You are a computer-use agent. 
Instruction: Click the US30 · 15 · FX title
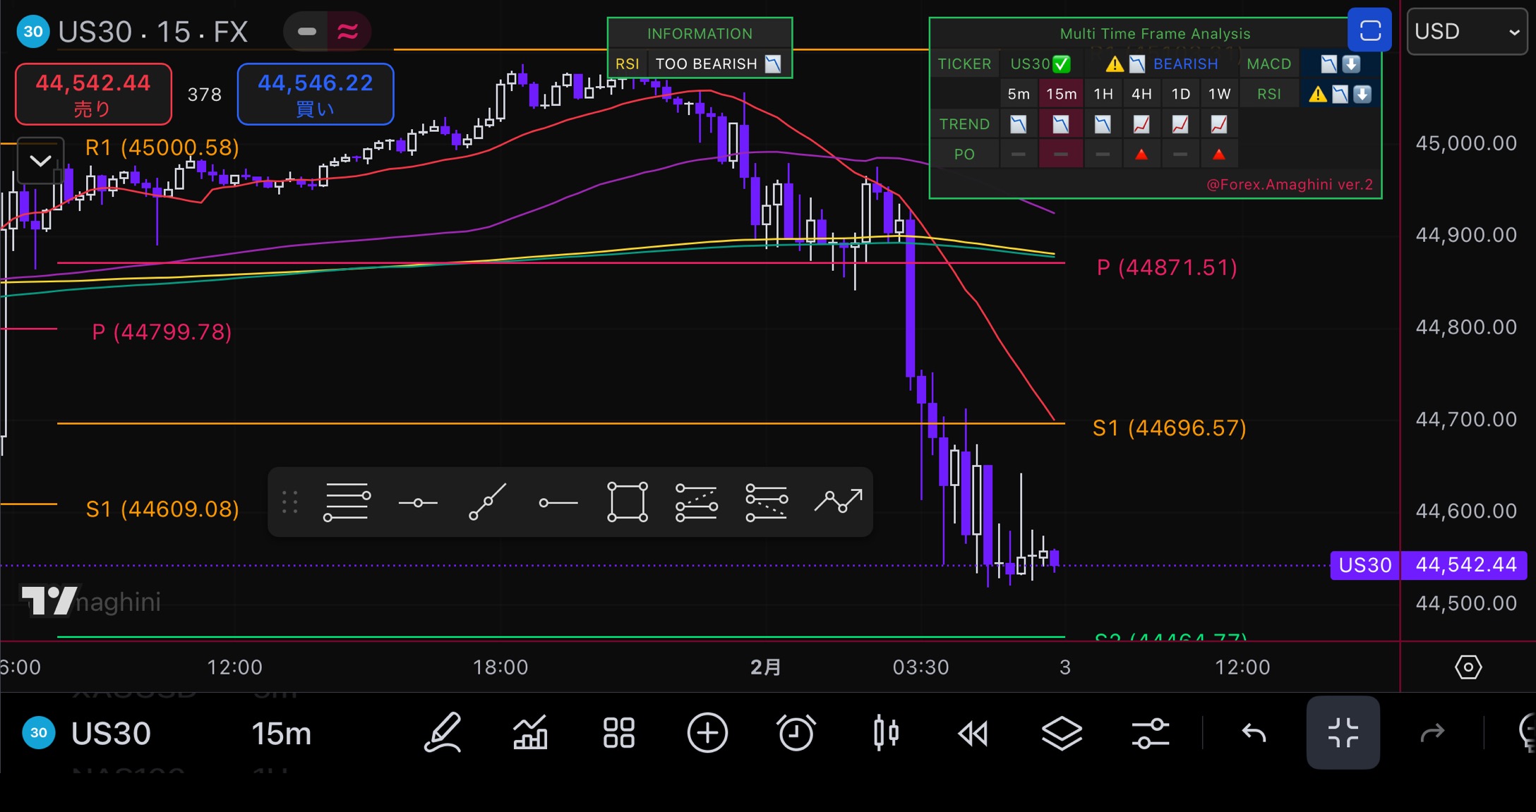point(153,32)
